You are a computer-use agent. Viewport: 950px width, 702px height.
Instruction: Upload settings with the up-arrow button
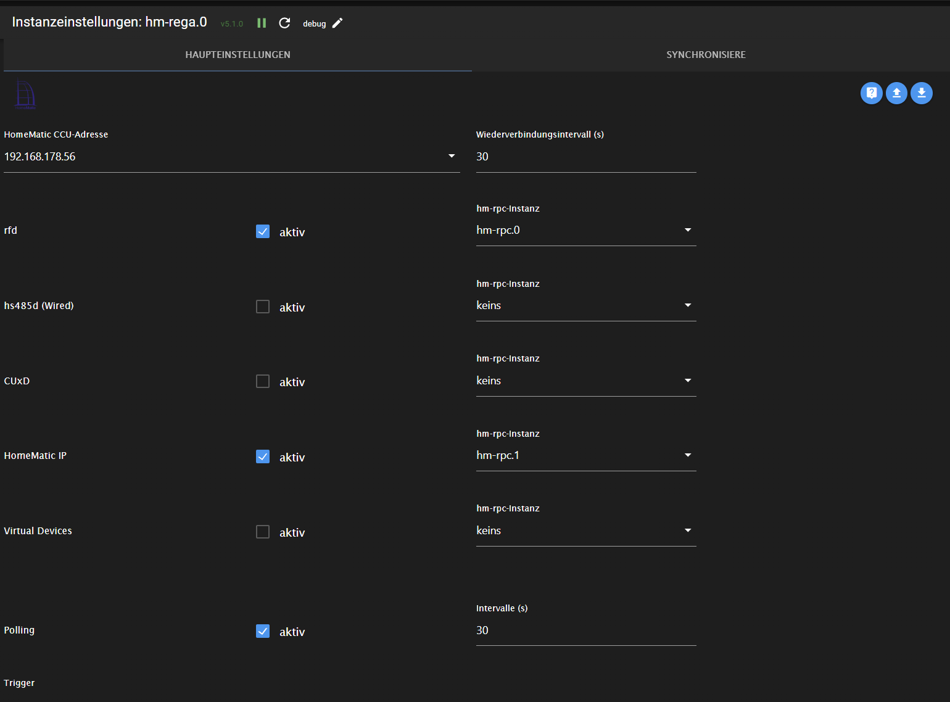[x=896, y=93]
